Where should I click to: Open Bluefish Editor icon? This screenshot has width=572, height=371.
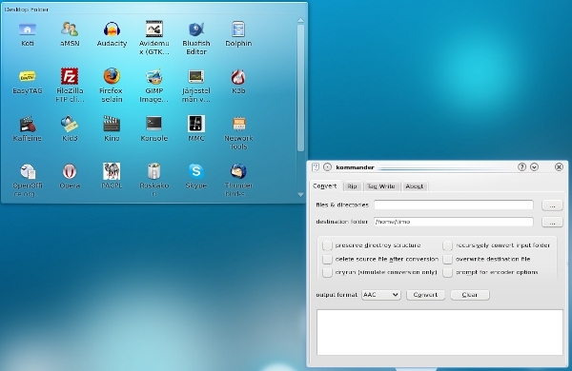tap(196, 29)
